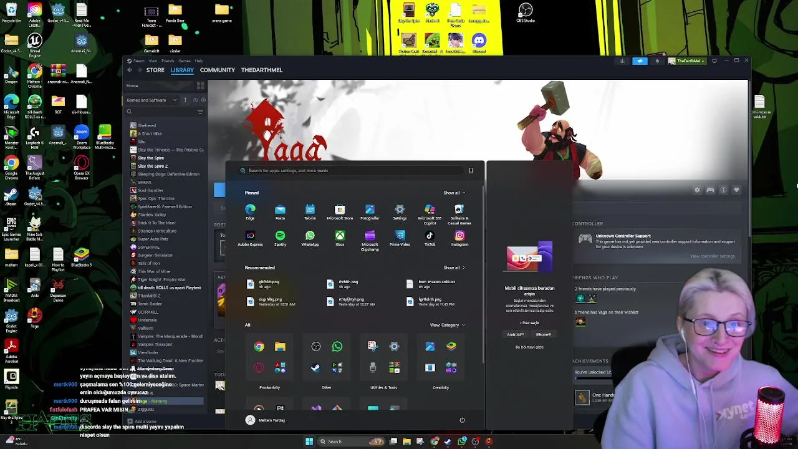The height and width of the screenshot is (449, 798).
Task: Open the View: Category dropdown
Action: pyautogui.click(x=447, y=325)
